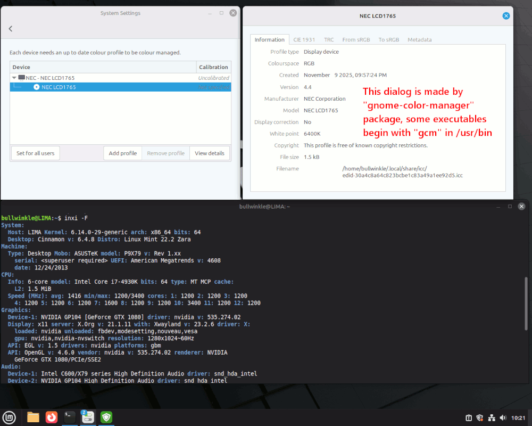Open the network tray icon

click(492, 418)
